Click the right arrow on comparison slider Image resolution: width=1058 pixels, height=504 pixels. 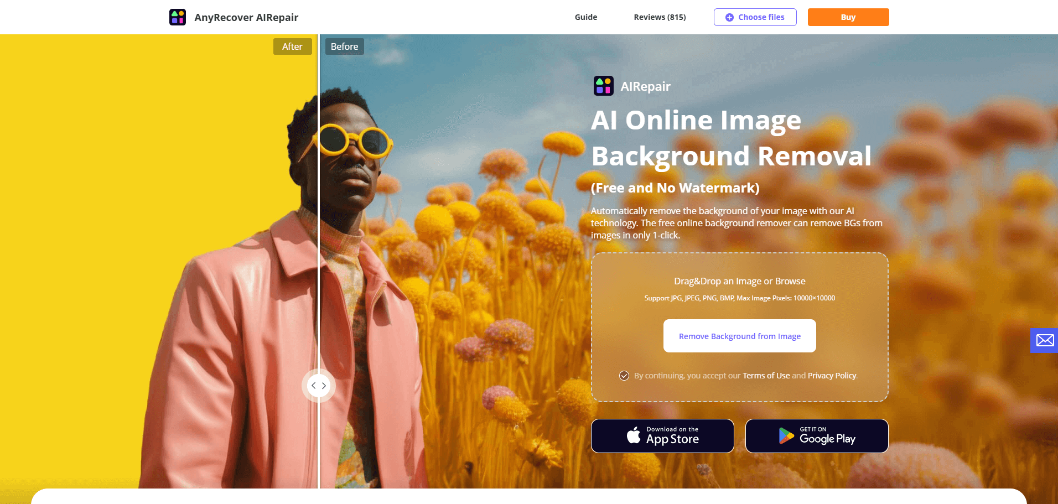[324, 386]
